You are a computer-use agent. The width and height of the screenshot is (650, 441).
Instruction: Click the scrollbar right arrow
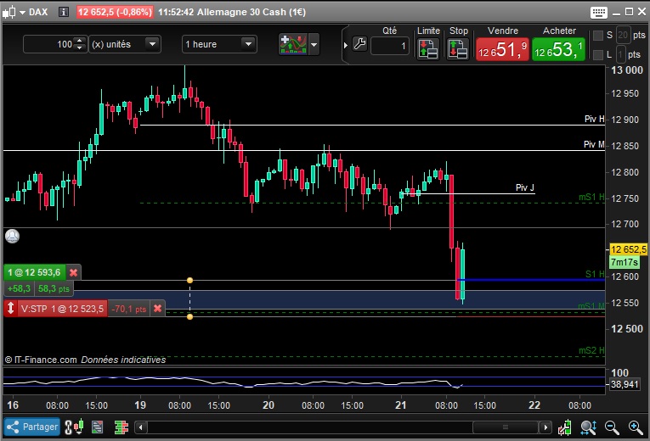(545, 427)
